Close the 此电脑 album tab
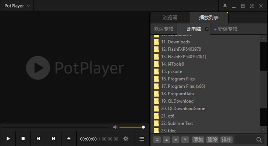Image resolution: width=268 pixels, height=146 pixels. [x=207, y=29]
